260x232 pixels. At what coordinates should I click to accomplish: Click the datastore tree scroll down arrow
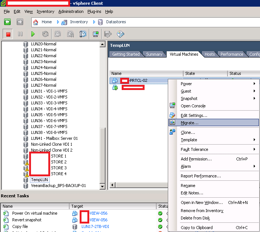pos(102,186)
